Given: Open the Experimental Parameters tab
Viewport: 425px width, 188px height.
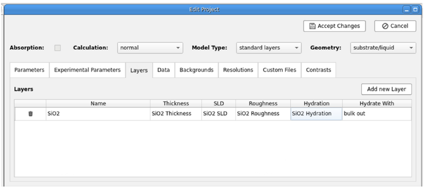Looking at the screenshot, I should tap(87, 70).
